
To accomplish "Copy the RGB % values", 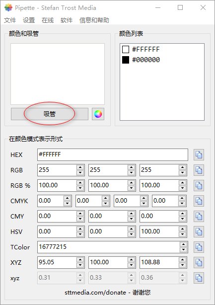I will tap(199, 186).
